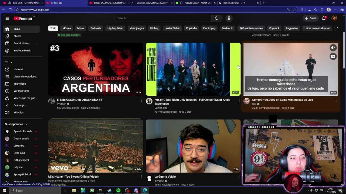Click the Crear button
This screenshot has width=346, height=194.
click(310, 18)
